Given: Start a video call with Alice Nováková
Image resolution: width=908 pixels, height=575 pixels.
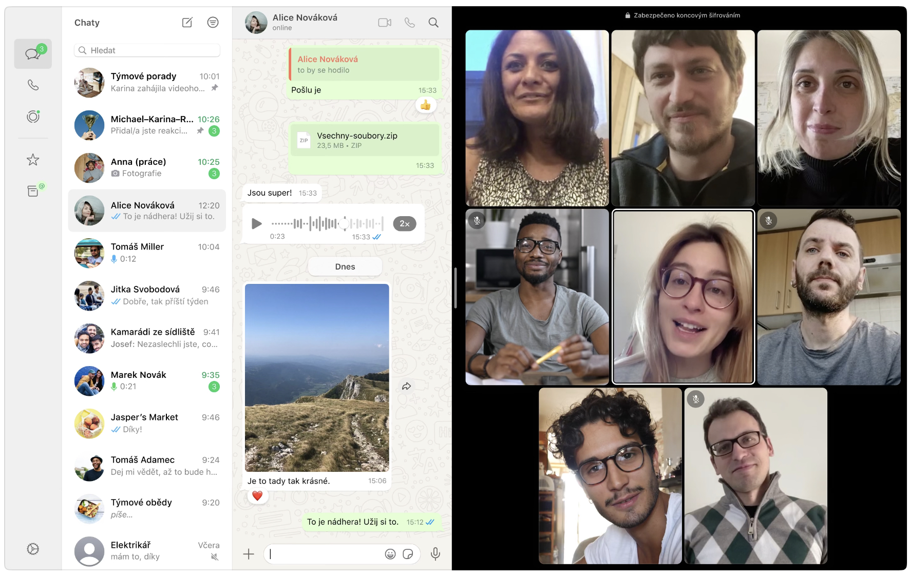Looking at the screenshot, I should click(x=384, y=22).
